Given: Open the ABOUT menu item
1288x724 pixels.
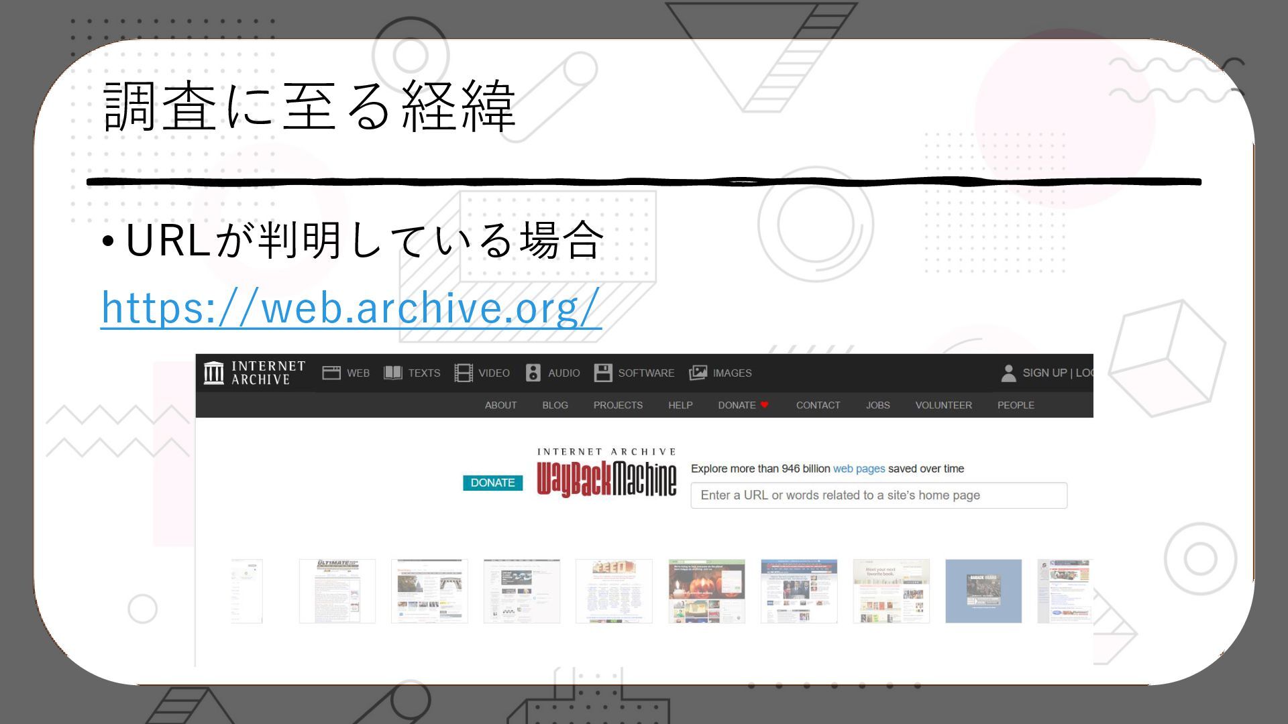Looking at the screenshot, I should point(500,405).
